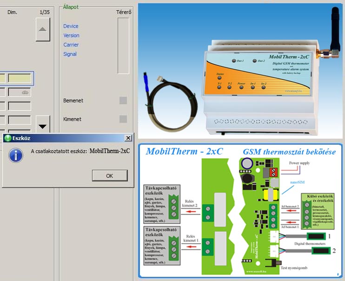345x281 pixels.
Task: Select the Device status label
Action: [71, 26]
